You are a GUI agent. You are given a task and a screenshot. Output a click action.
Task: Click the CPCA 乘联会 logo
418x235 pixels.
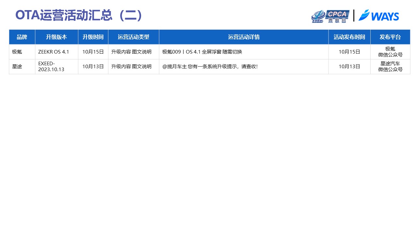pos(330,16)
